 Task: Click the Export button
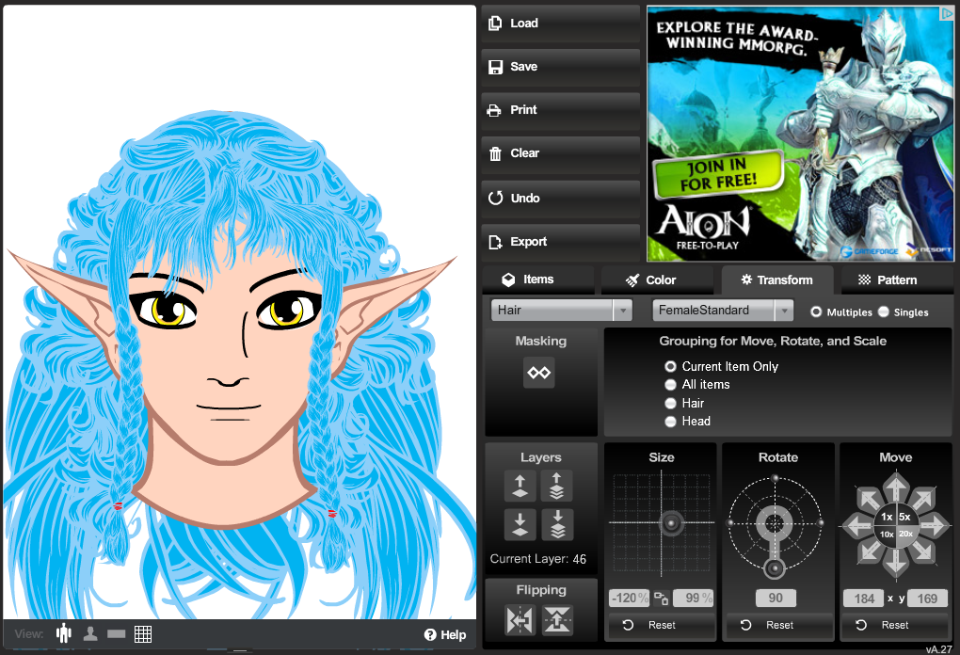click(x=560, y=242)
